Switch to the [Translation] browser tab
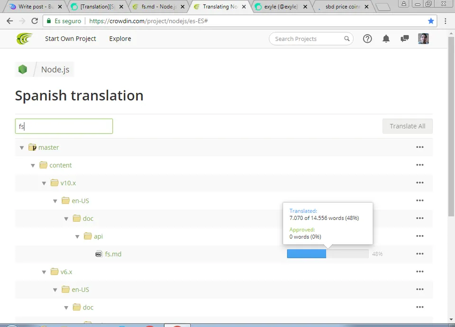Viewport: 455px width, 327px height. pos(97,6)
